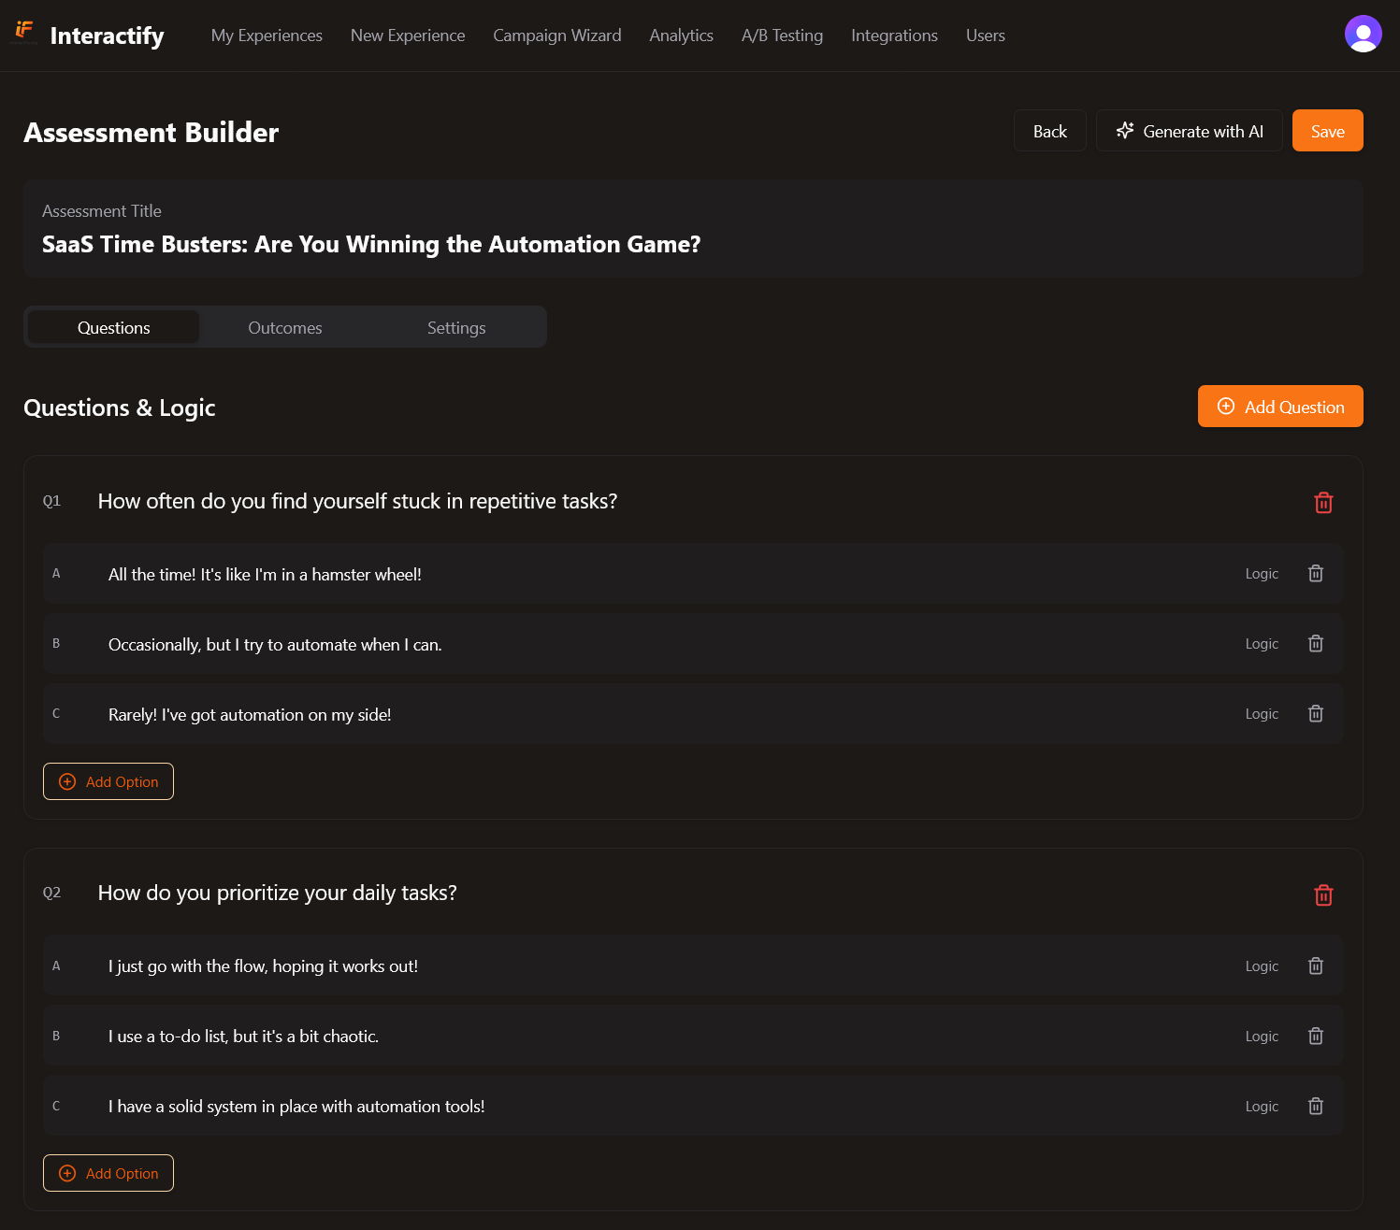Remove option C 'Rarely! I've got automation on my side!'
Viewport: 1400px width, 1230px height.
coord(1315,713)
